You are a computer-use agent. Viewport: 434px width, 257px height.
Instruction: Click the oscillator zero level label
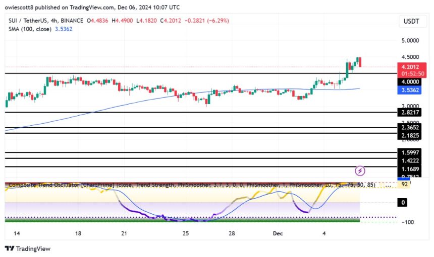pos(403,202)
